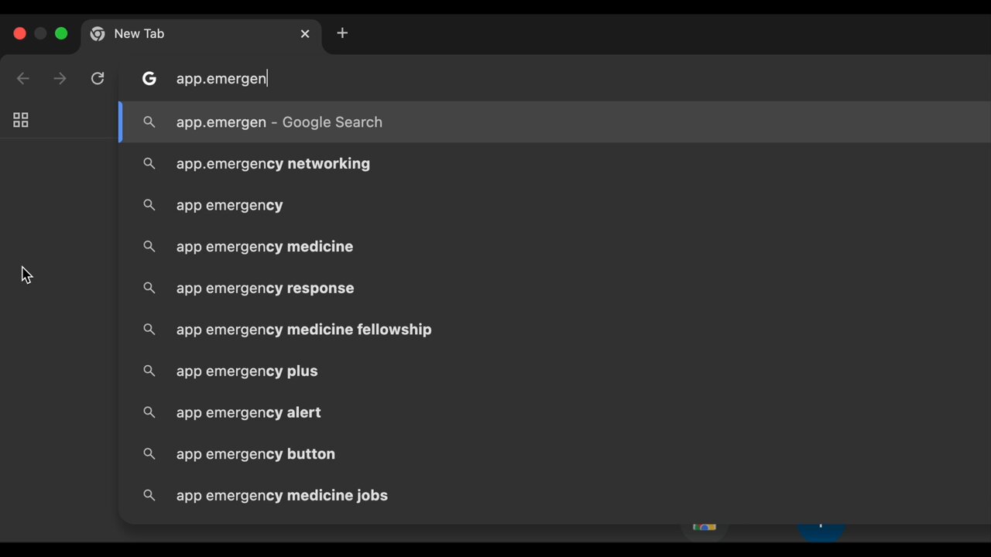
Task: Select the New Tab tab
Action: [201, 35]
